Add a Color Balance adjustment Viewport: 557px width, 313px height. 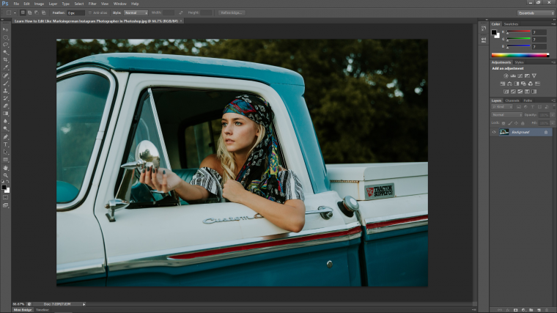[x=509, y=84]
